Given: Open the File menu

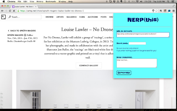Looking at the screenshot, I should [x=19, y=1].
